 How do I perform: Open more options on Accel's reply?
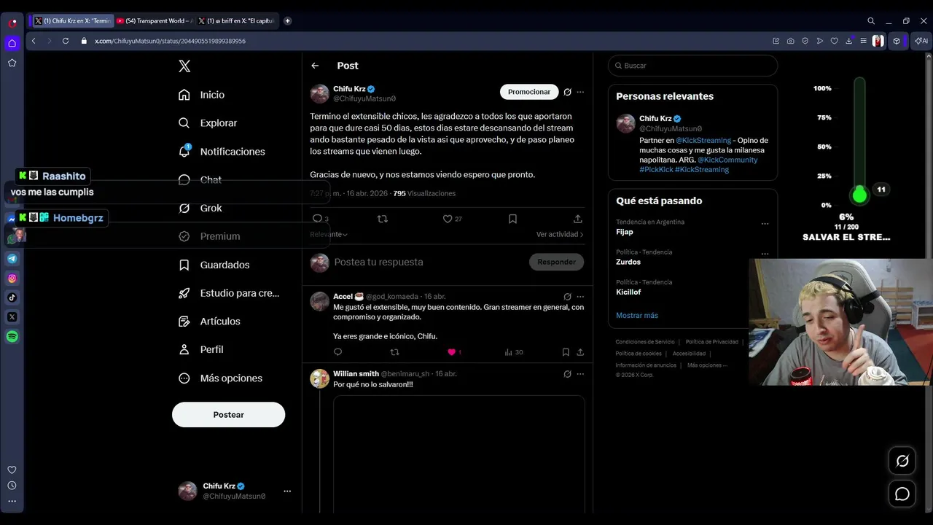click(580, 297)
